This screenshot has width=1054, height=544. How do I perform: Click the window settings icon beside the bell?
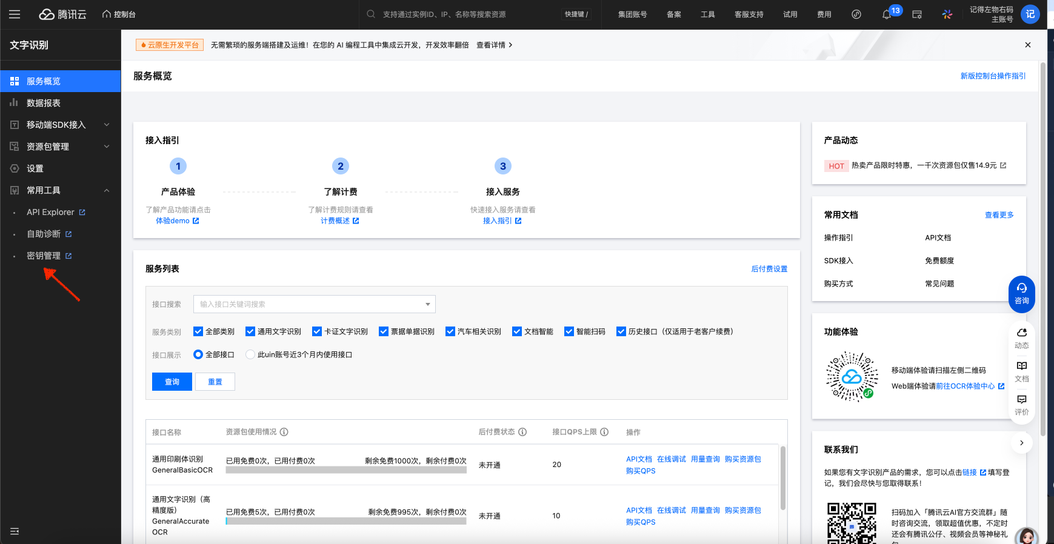(x=917, y=15)
